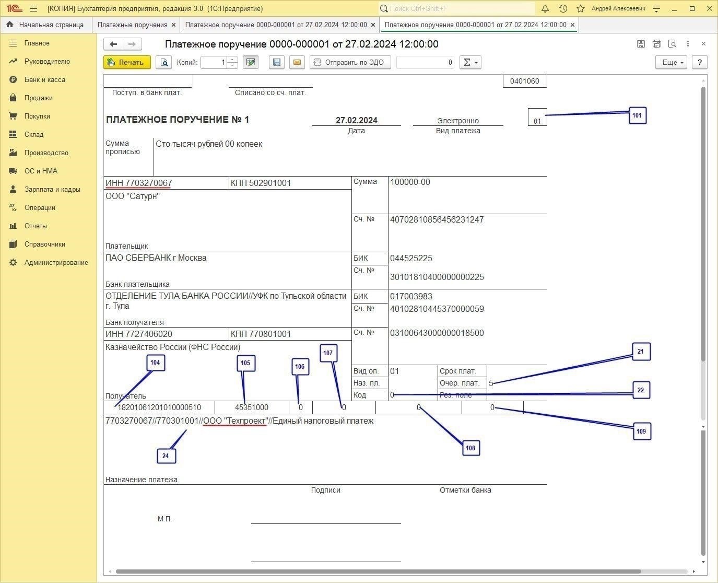Viewport: 718px width, 583px height.
Task: Open the Главное section
Action: 37,43
